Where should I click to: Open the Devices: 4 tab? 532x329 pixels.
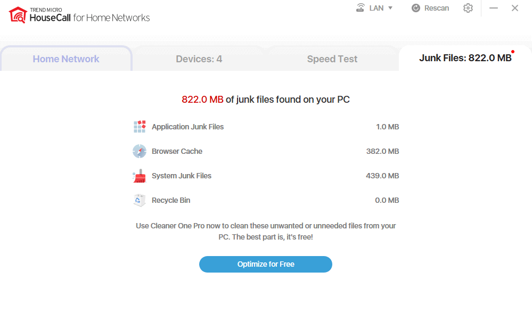pos(199,59)
